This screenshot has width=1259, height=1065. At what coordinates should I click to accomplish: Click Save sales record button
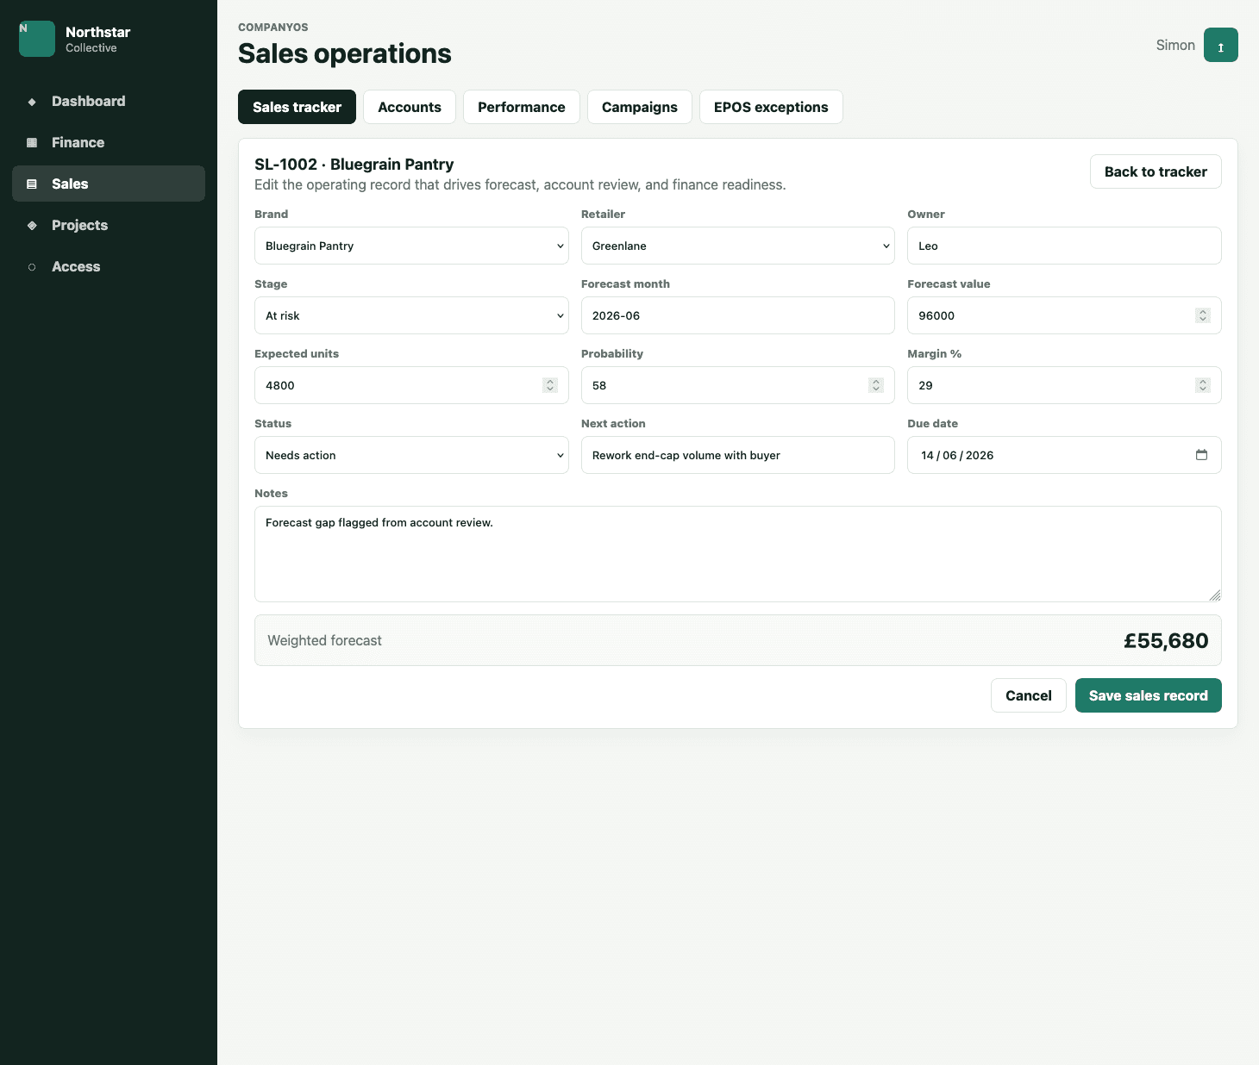1149,695
